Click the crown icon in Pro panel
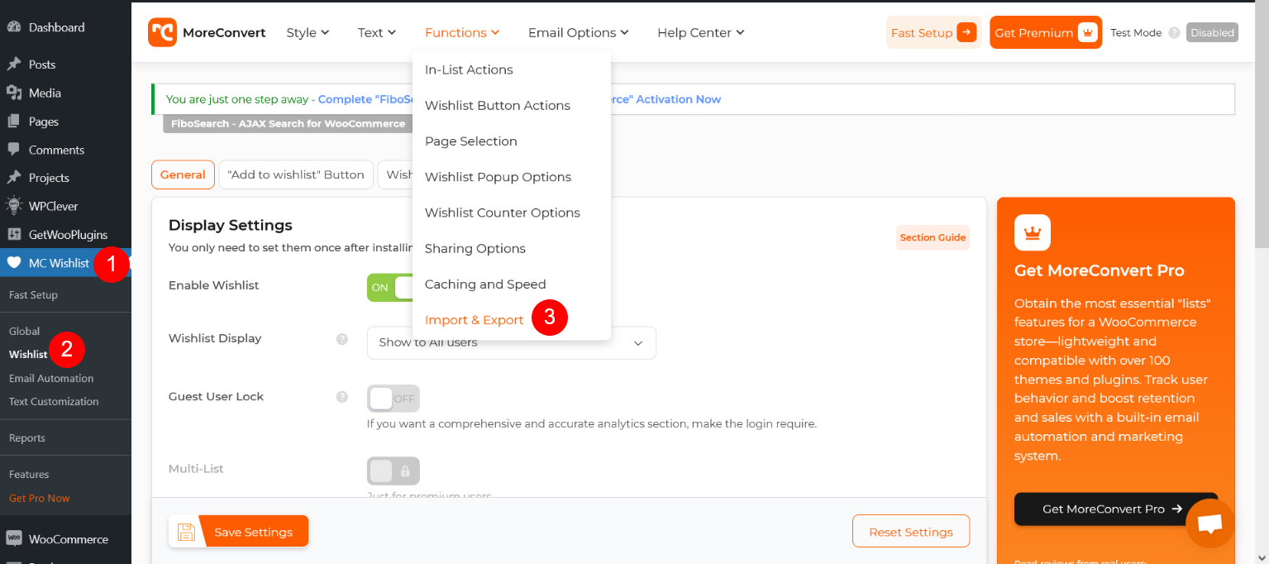 pos(1033,232)
